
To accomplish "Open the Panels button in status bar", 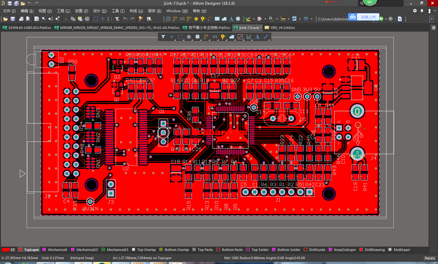I will 430,258.
